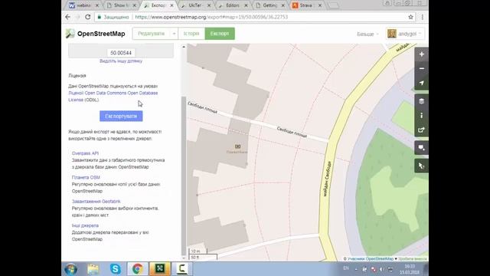
Task: Zoom out of the map
Action: (x=421, y=68)
